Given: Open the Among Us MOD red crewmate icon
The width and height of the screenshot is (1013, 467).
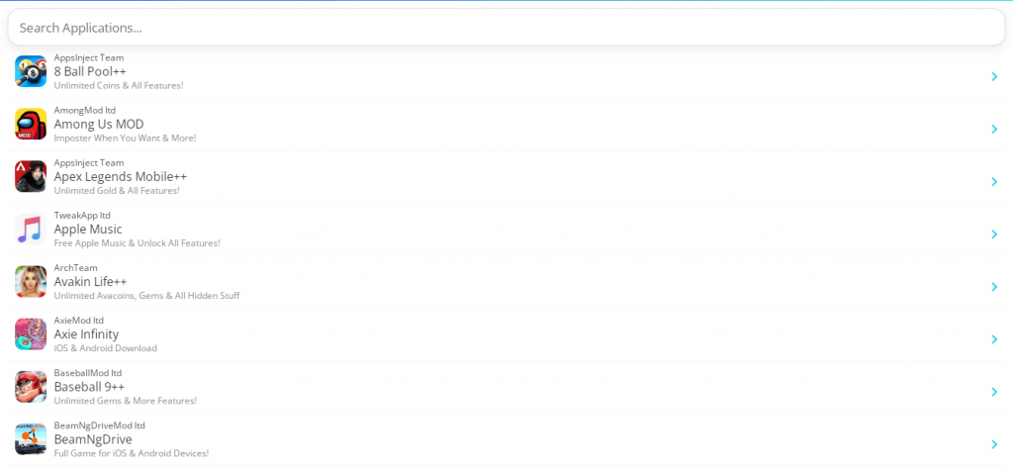Looking at the screenshot, I should 31,124.
